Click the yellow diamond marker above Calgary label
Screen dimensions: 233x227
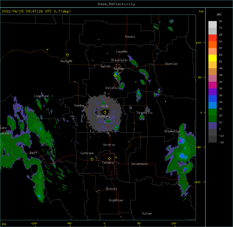coord(109,159)
